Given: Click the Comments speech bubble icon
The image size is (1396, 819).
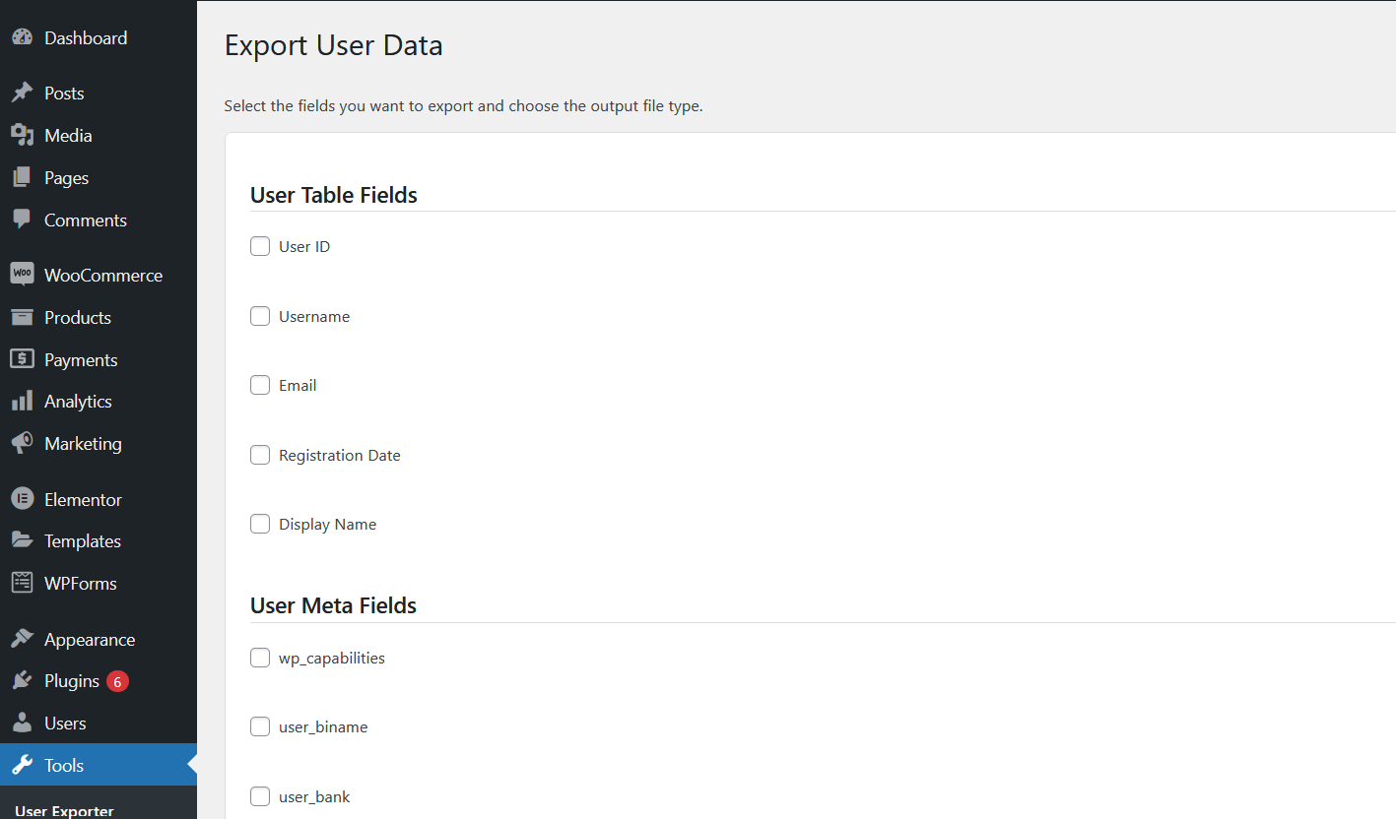Looking at the screenshot, I should point(22,220).
